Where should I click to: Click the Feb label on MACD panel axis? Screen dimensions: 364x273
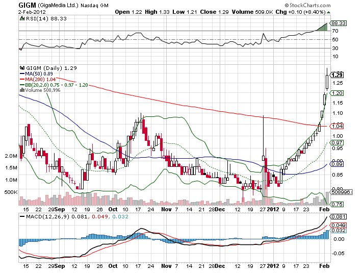(x=324, y=266)
